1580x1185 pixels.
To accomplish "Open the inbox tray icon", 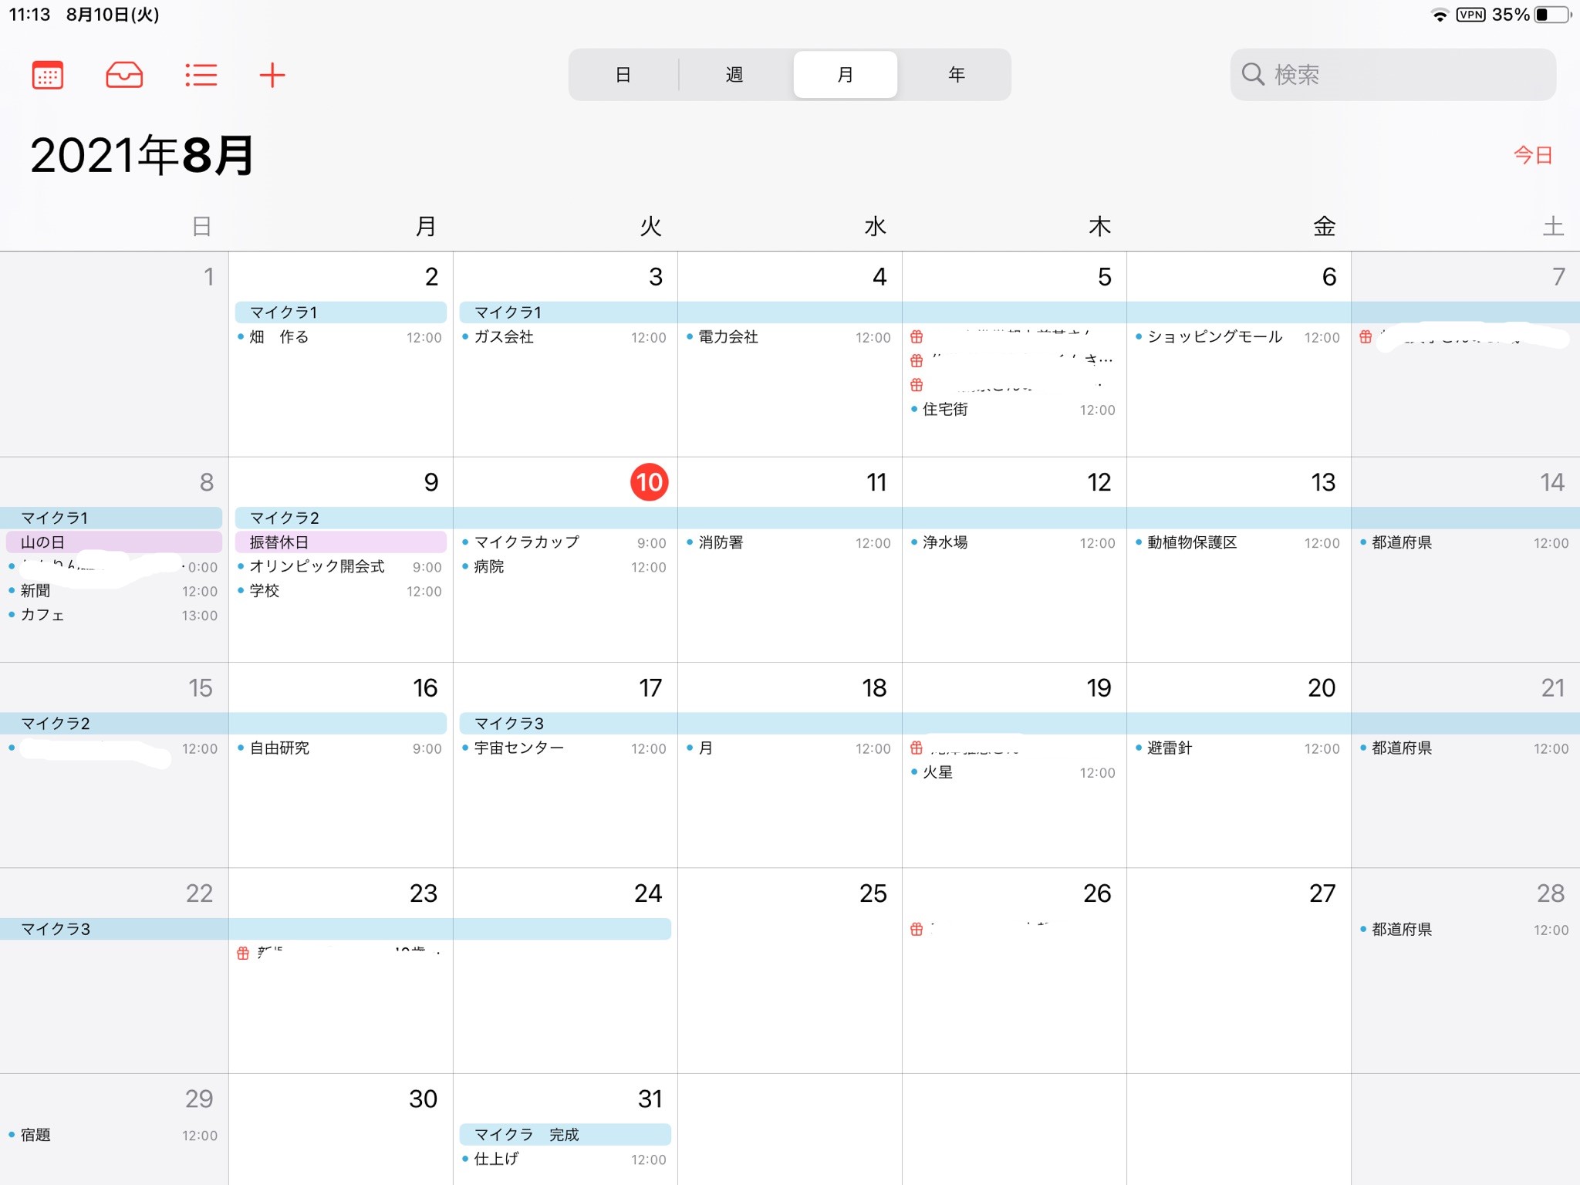I will point(124,75).
